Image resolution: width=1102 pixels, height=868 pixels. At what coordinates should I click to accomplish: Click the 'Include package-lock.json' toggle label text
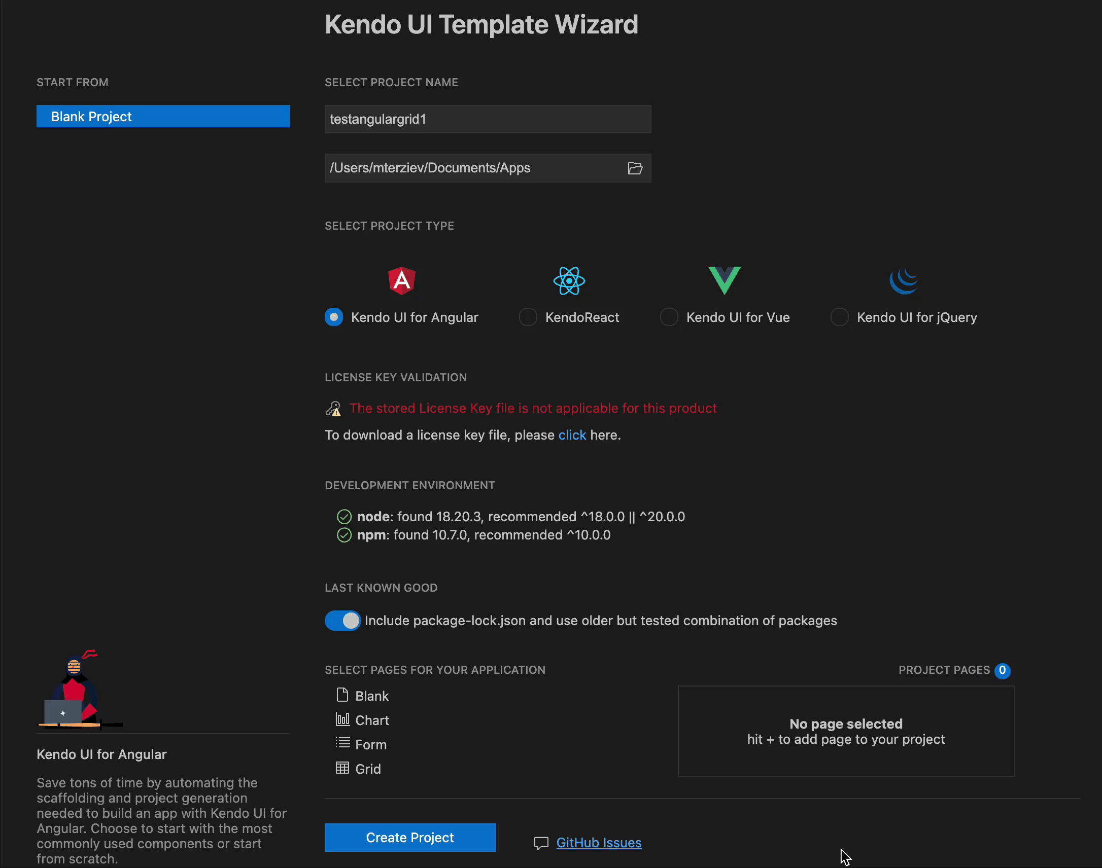click(x=601, y=621)
